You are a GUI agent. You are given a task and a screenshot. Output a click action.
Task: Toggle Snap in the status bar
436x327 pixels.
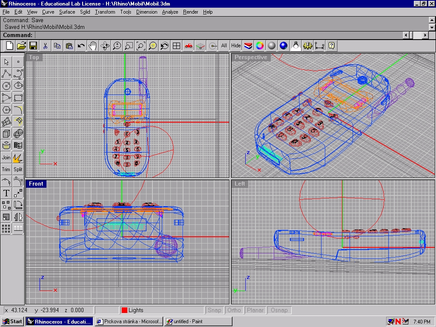[215, 310]
